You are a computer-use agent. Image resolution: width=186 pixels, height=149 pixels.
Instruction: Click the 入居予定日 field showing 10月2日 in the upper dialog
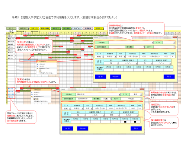[132, 57]
